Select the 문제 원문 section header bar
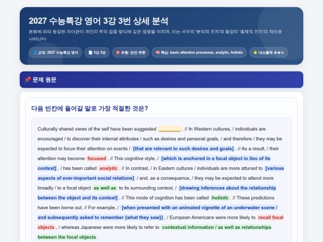Screen dimensions: 323x242 pyautogui.click(x=161, y=79)
